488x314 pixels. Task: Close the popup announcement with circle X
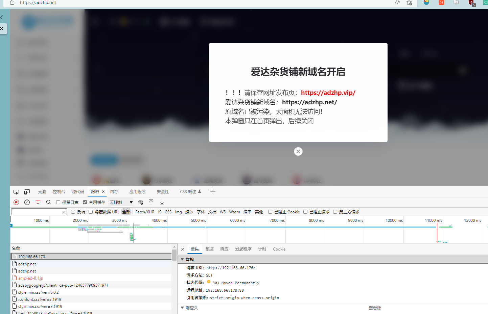[298, 151]
